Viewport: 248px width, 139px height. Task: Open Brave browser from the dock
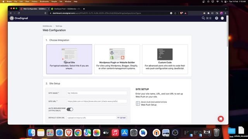pyautogui.click(x=69, y=133)
